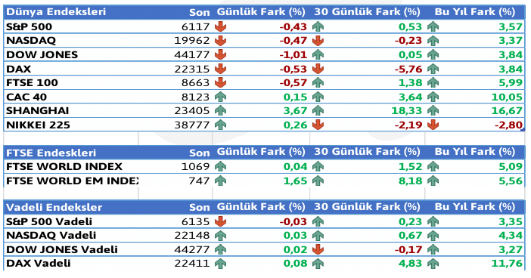Click the FTSE WORLD INDEX value 1069
531x278 pixels.
coord(195,167)
